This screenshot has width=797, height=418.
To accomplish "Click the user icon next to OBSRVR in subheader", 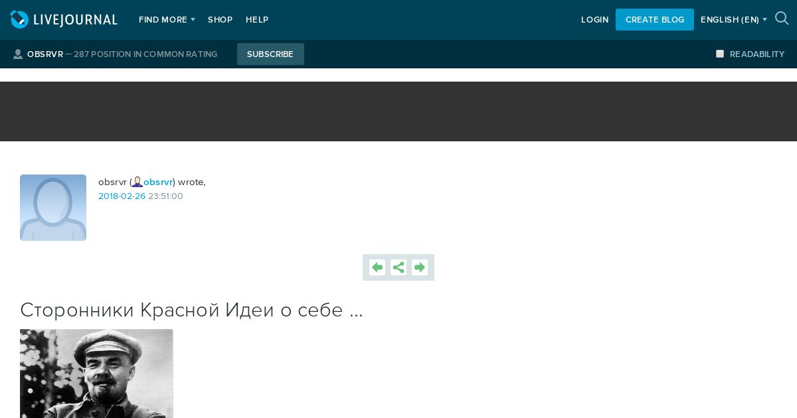I will click(18, 54).
